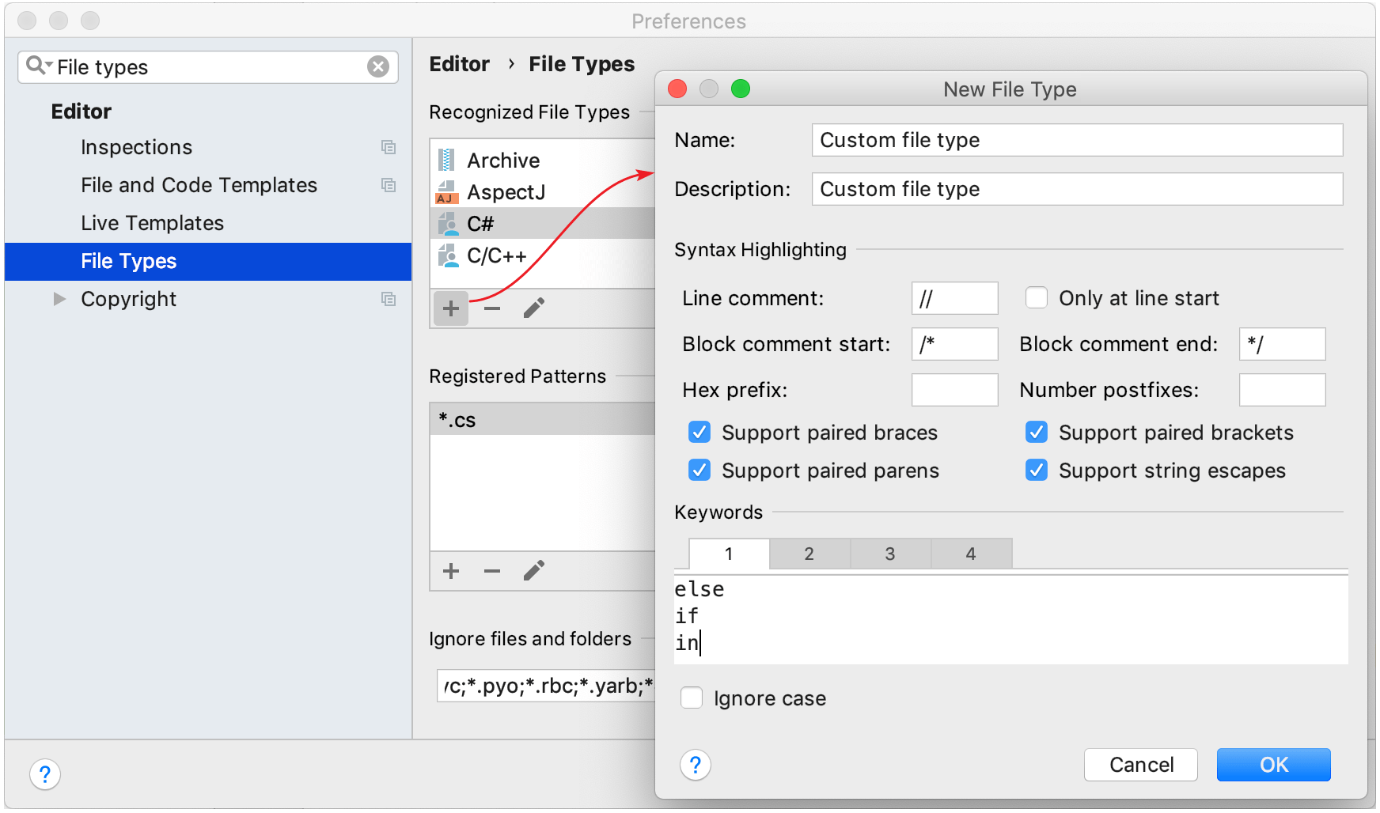Screen dimensions: 1380x813
Task: Remove the selected file type
Action: pyautogui.click(x=491, y=308)
